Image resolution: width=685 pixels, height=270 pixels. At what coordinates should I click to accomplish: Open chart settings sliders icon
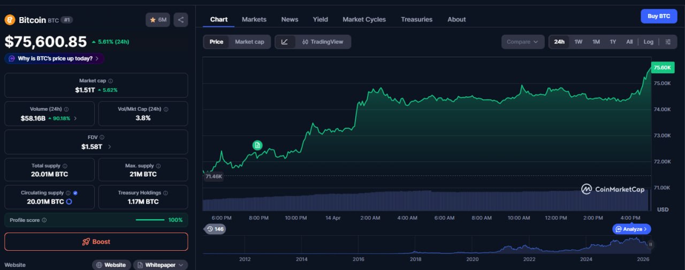pos(668,42)
